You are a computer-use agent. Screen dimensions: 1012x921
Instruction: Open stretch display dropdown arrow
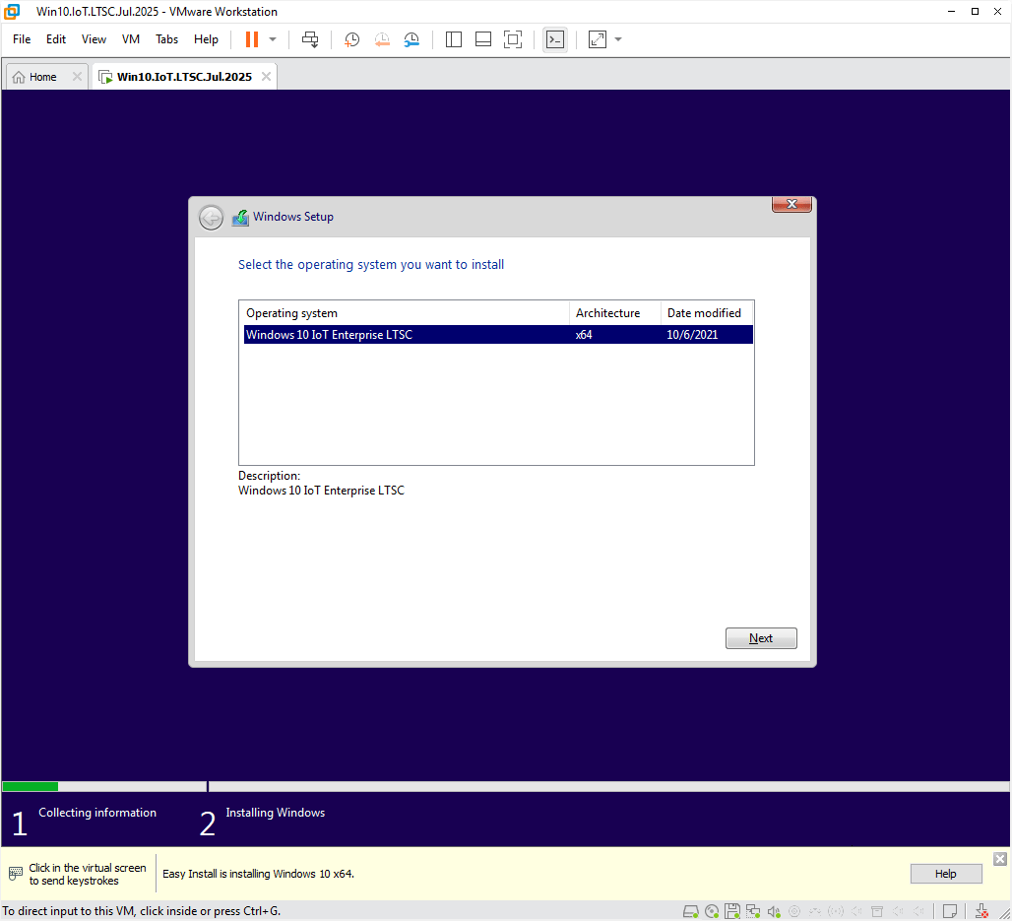pyautogui.click(x=618, y=39)
